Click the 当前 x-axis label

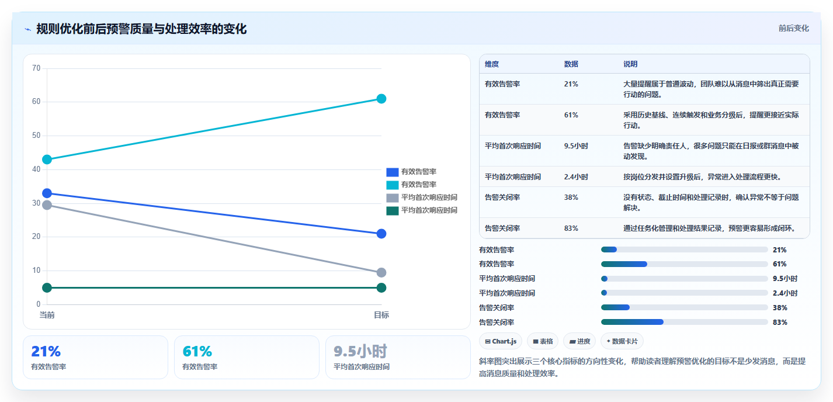click(47, 315)
